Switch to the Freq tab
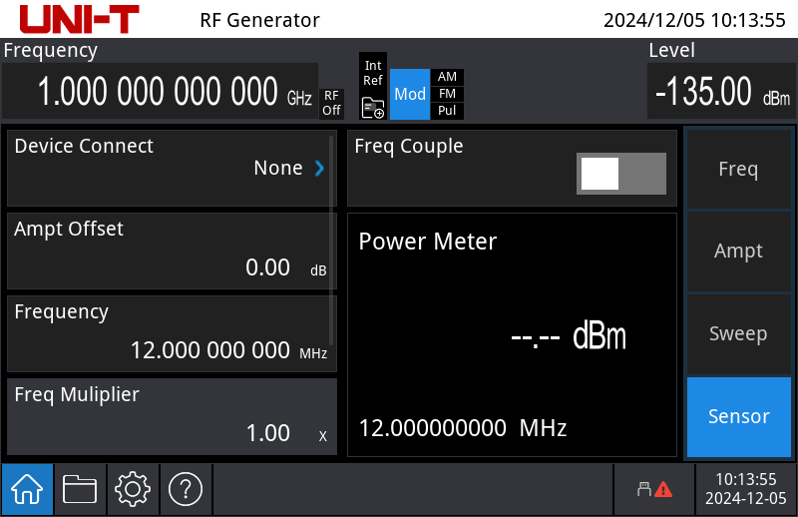Image resolution: width=798 pixels, height=517 pixels. tap(738, 169)
